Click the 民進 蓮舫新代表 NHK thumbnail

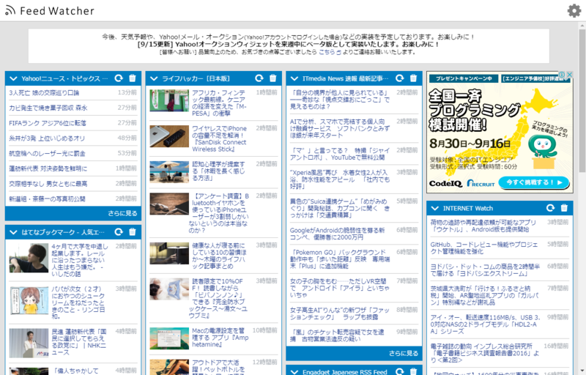[29, 344]
